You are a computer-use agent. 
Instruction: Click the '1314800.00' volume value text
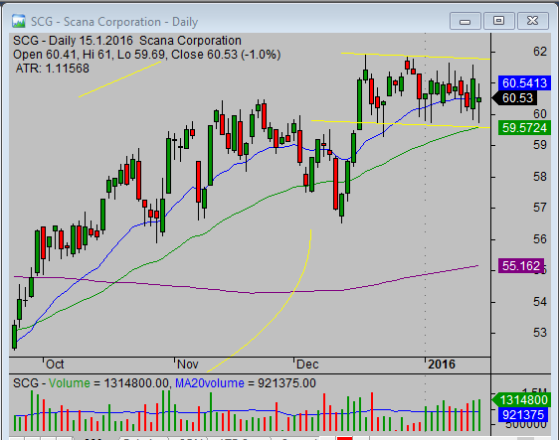click(136, 383)
